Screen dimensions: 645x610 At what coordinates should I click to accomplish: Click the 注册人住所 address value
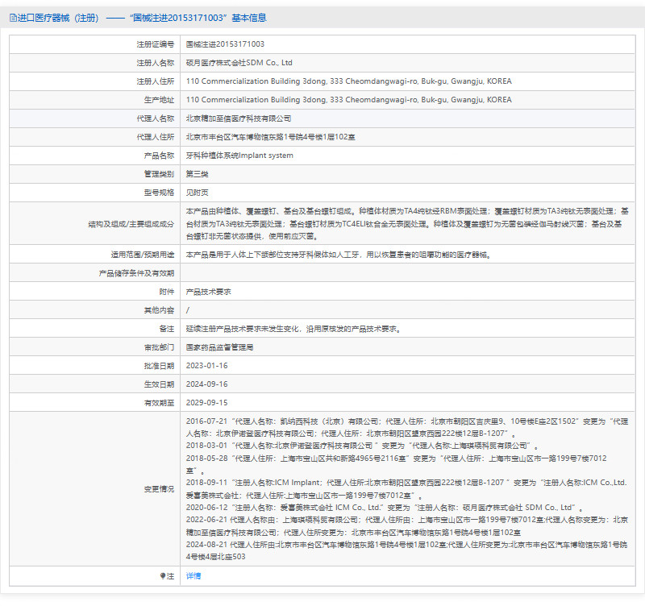click(x=348, y=81)
